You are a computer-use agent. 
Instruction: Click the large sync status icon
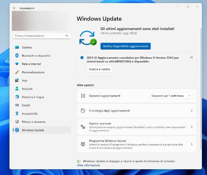(88, 38)
